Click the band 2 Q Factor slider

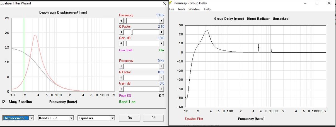[x=141, y=78]
